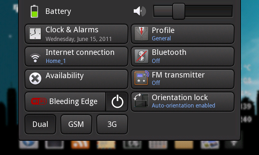
Task: Select the Dual network mode
Action: pyautogui.click(x=40, y=124)
